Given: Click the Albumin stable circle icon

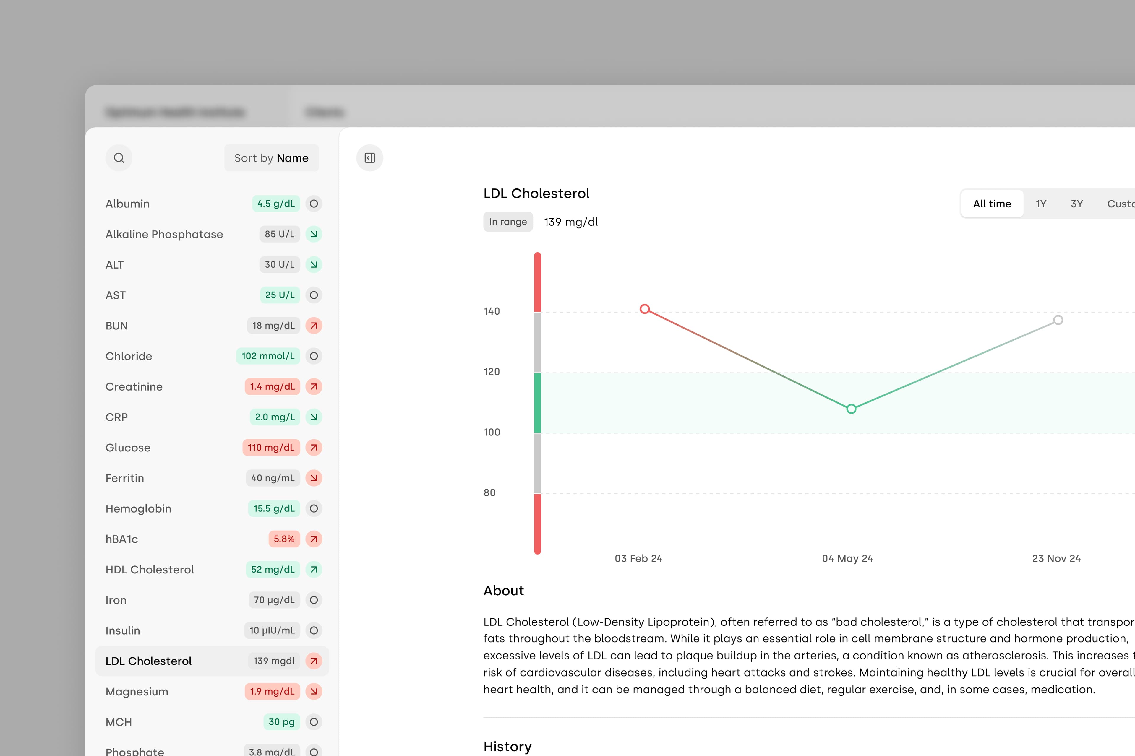Looking at the screenshot, I should (x=314, y=204).
